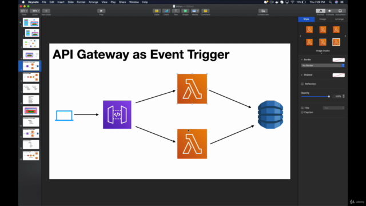This screenshot has width=366, height=206.
Task: Select the blue DynamoDB database icon
Action: point(270,114)
